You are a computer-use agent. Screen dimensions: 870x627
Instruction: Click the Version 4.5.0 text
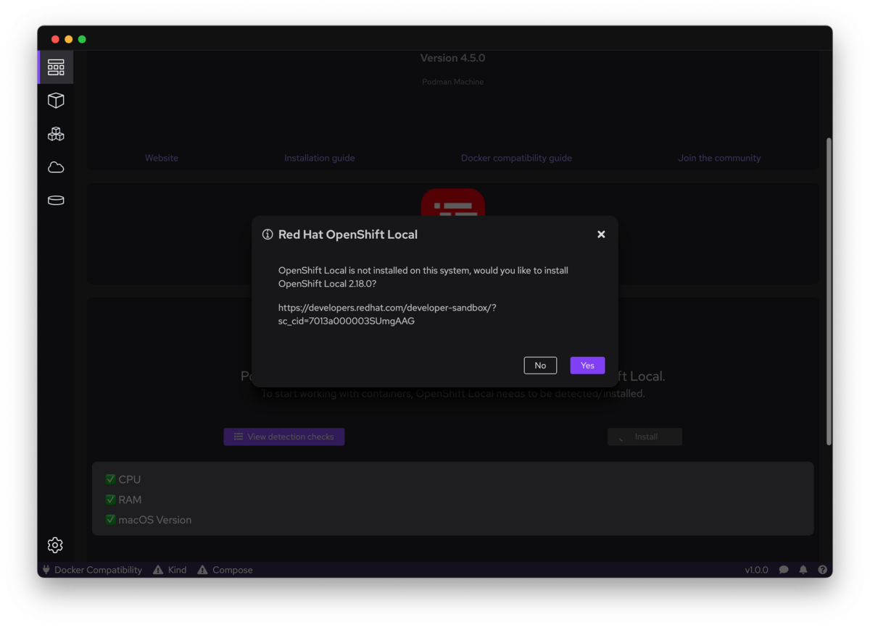[x=453, y=58]
